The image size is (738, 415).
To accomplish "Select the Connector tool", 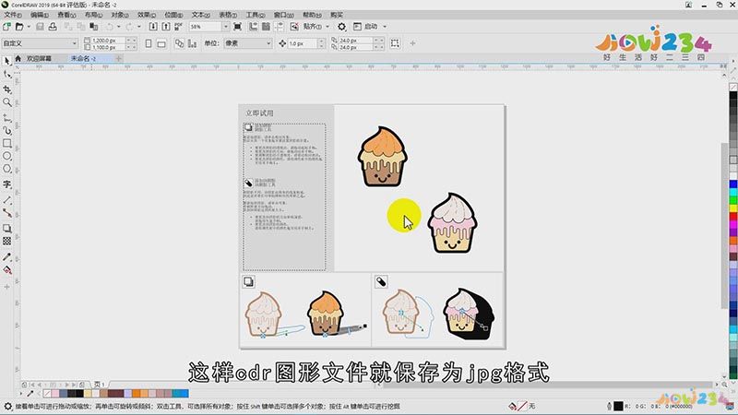I will click(x=7, y=213).
